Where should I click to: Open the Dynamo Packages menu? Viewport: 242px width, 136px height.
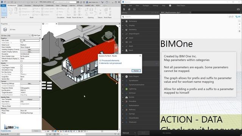tap(146, 5)
